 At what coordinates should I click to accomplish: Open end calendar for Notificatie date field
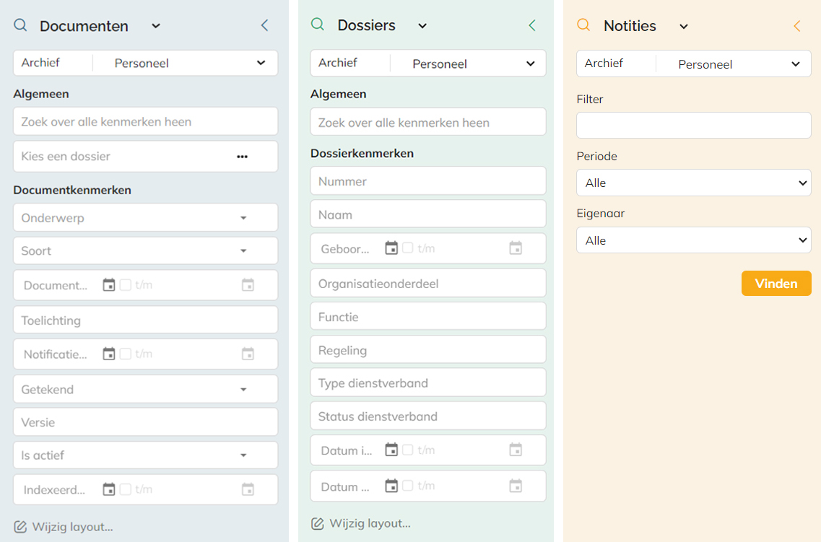pos(248,354)
